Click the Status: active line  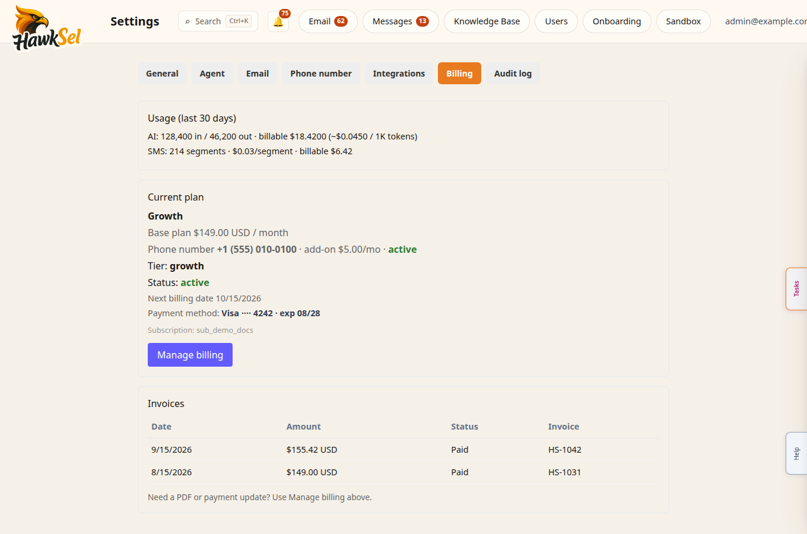[179, 282]
